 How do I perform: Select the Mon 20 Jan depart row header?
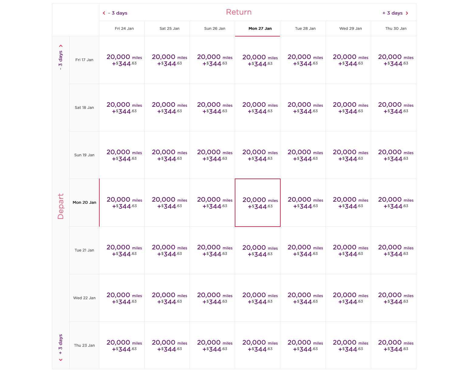point(84,203)
